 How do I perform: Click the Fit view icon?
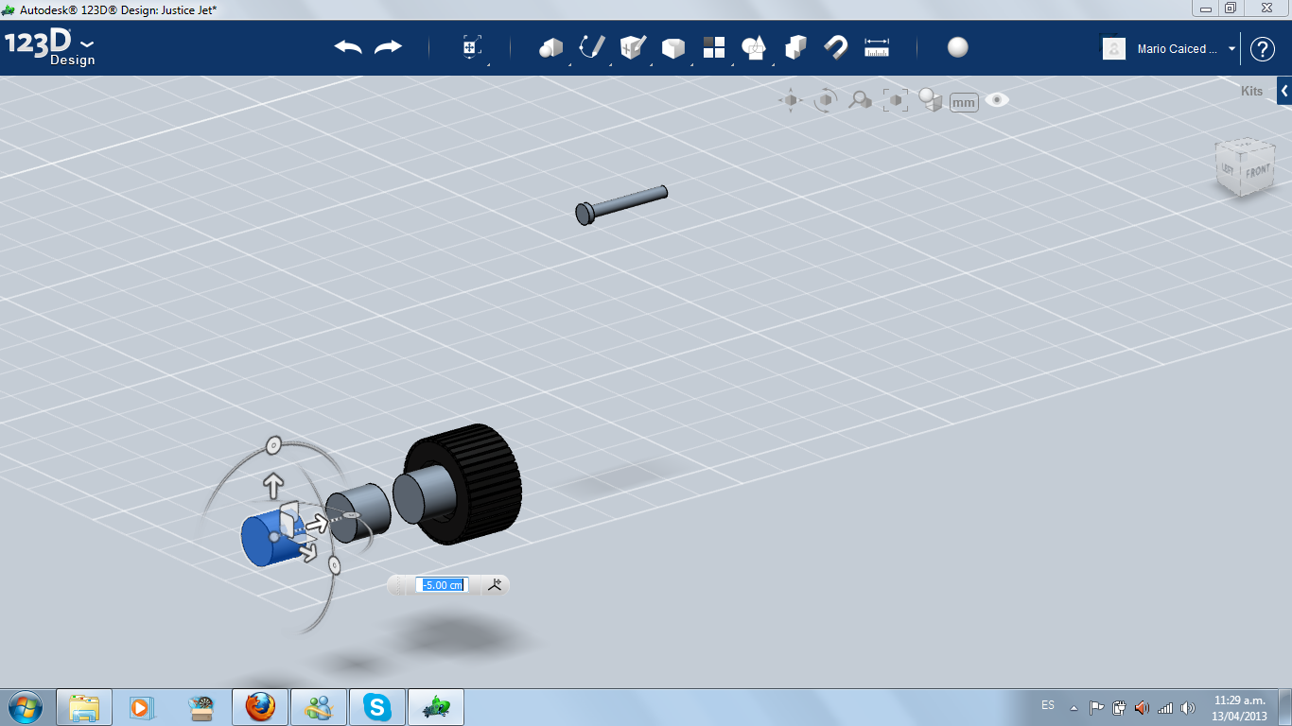(x=895, y=100)
